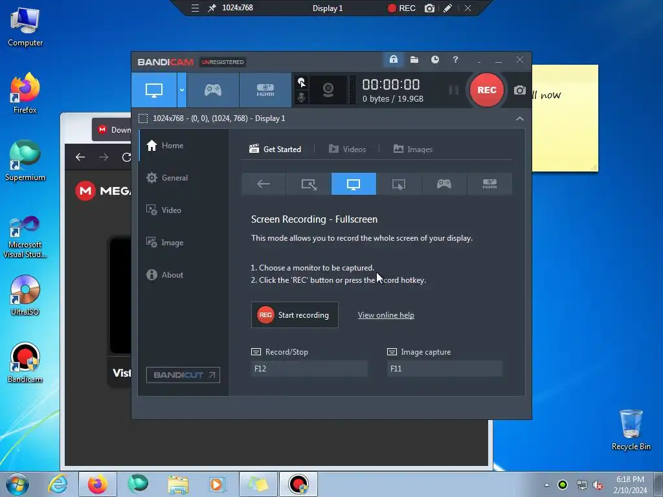Screen dimensions: 663x497
Task: Toggle the webcam overlay icon
Action: [x=328, y=89]
